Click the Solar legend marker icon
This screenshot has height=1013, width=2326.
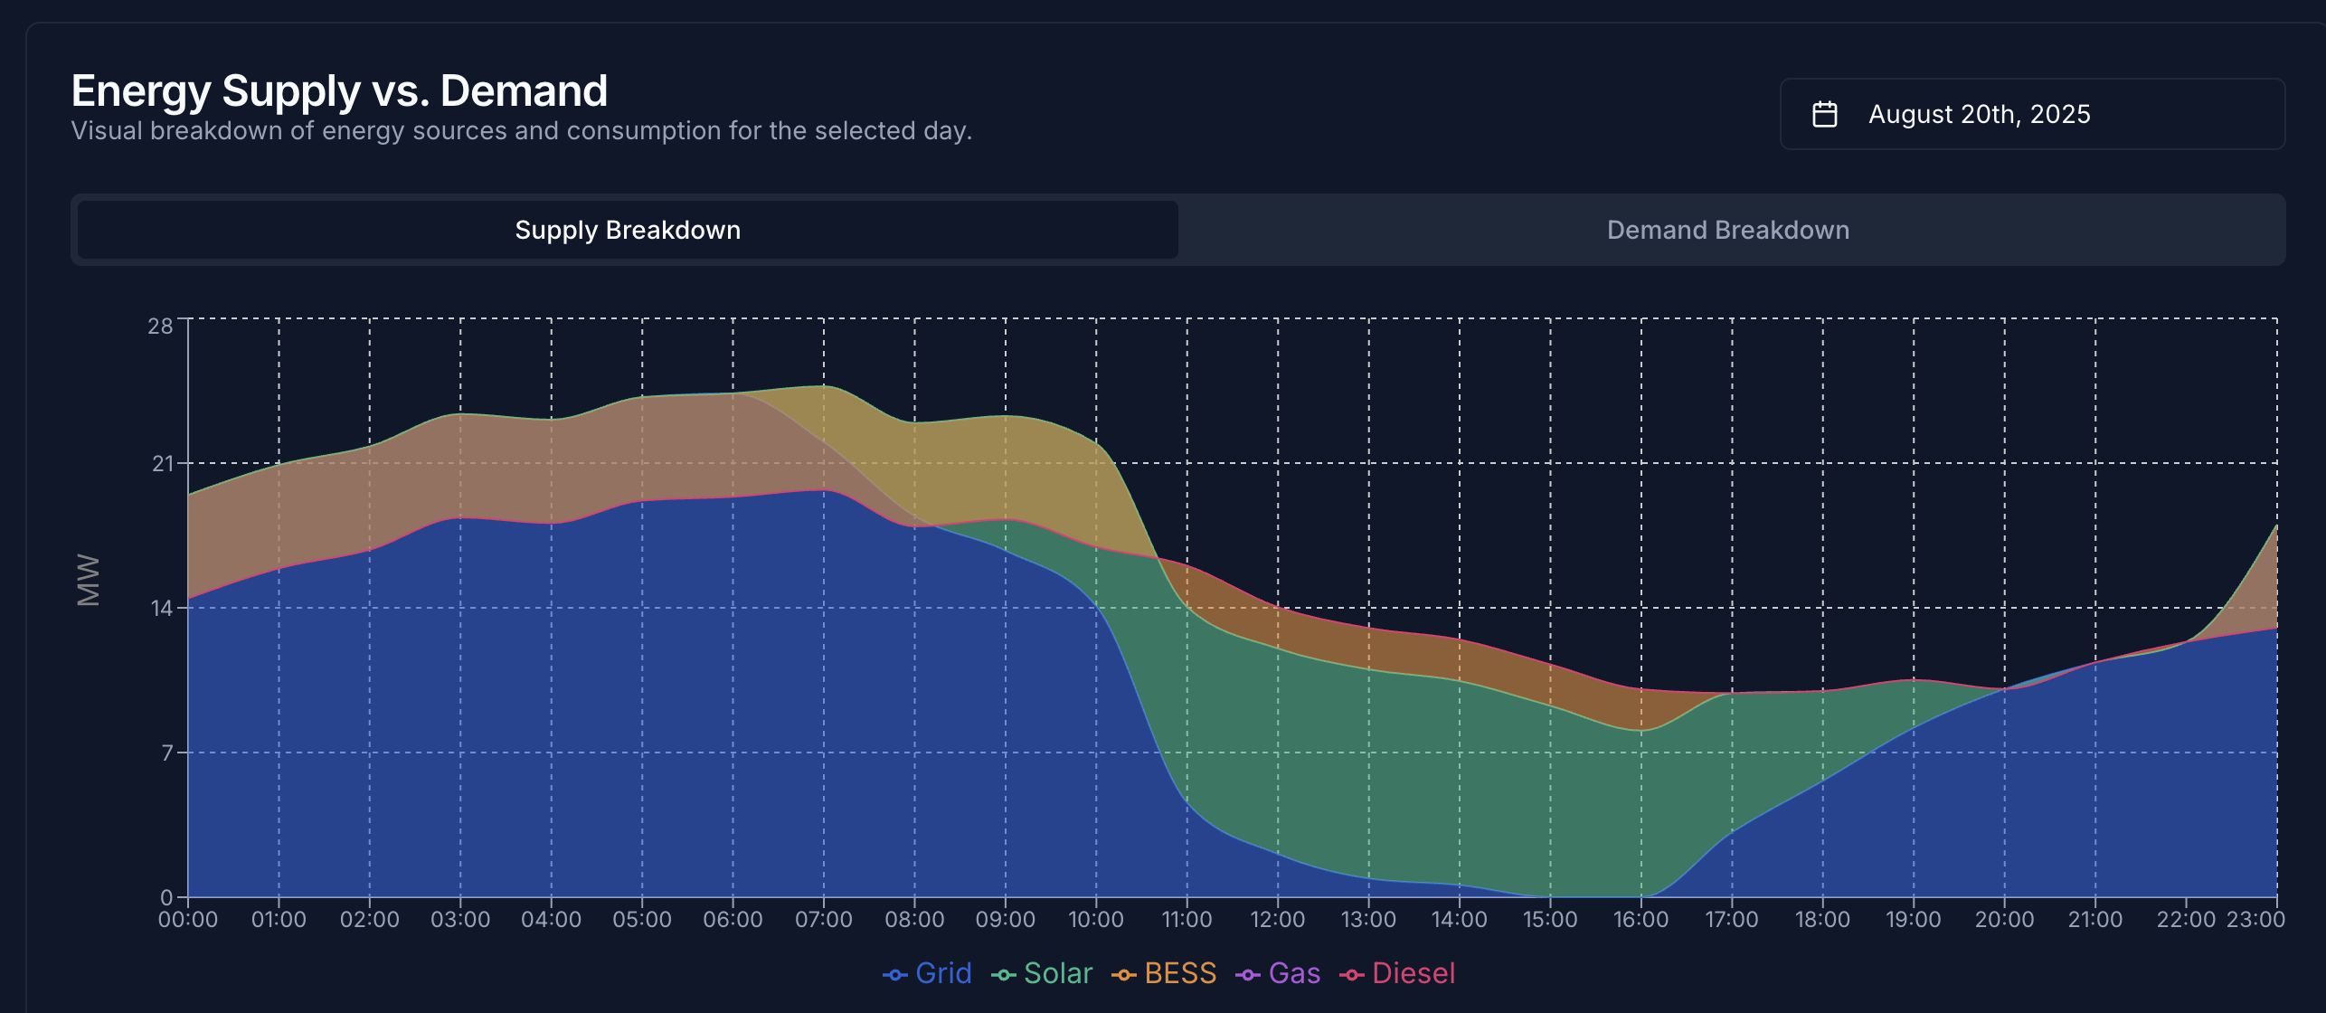click(x=1003, y=974)
